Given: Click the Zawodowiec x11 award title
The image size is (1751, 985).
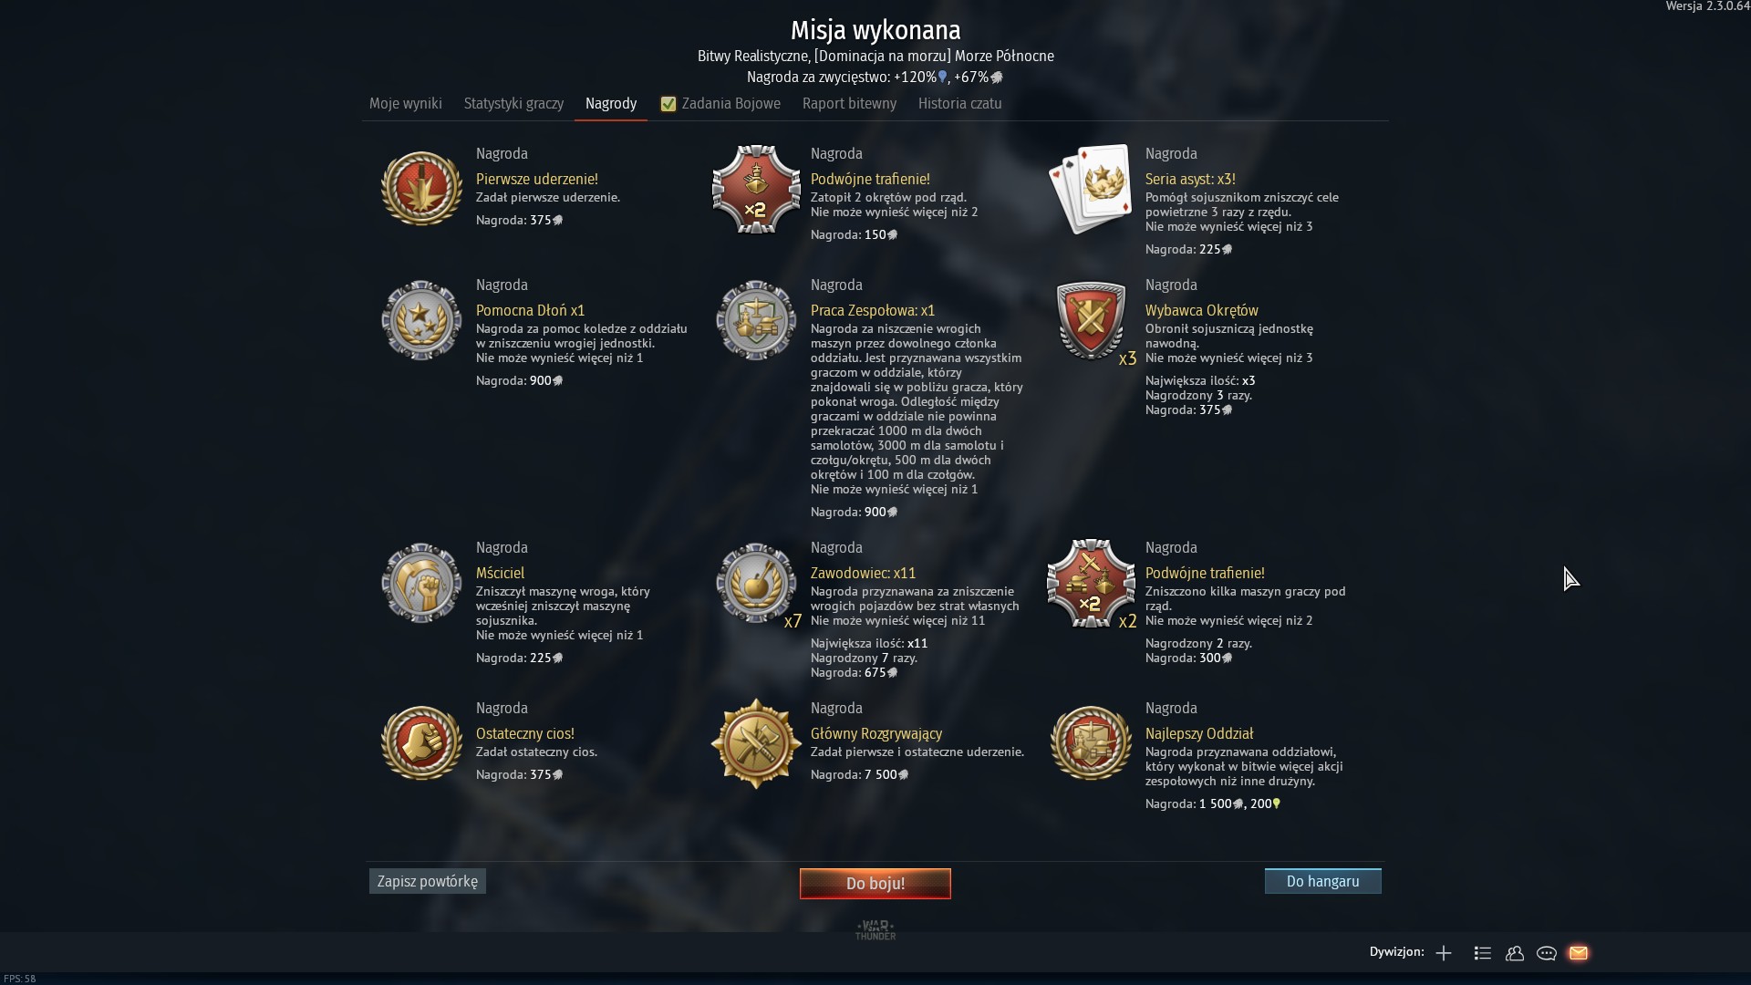Looking at the screenshot, I should 863,574.
